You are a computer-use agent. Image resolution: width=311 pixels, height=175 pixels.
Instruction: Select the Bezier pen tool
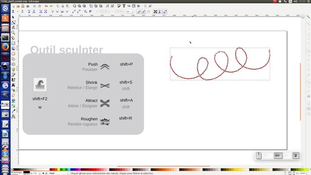(x=13, y=74)
